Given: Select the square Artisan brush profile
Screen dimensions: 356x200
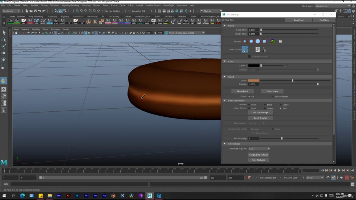Looking at the screenshot, I should click(264, 41).
